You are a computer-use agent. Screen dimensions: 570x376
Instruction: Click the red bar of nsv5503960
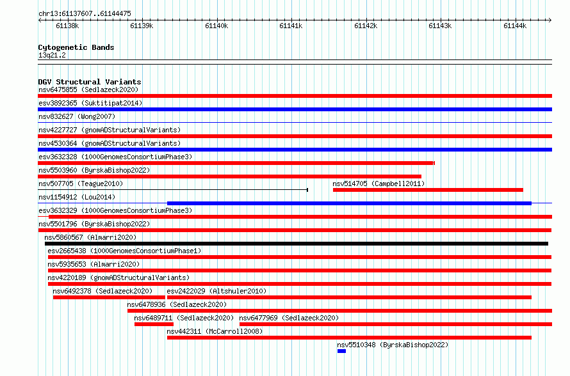[230, 176]
